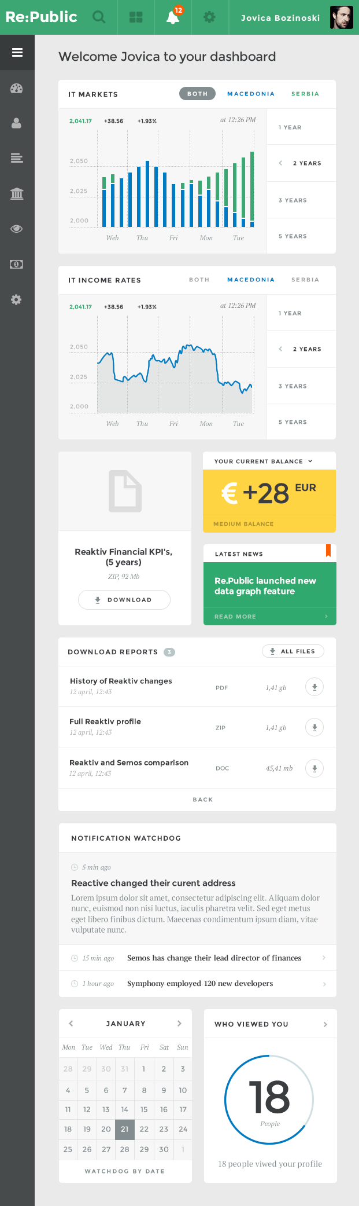This screenshot has height=1206, width=359.
Task: Open the search magnifier in header
Action: pyautogui.click(x=99, y=17)
